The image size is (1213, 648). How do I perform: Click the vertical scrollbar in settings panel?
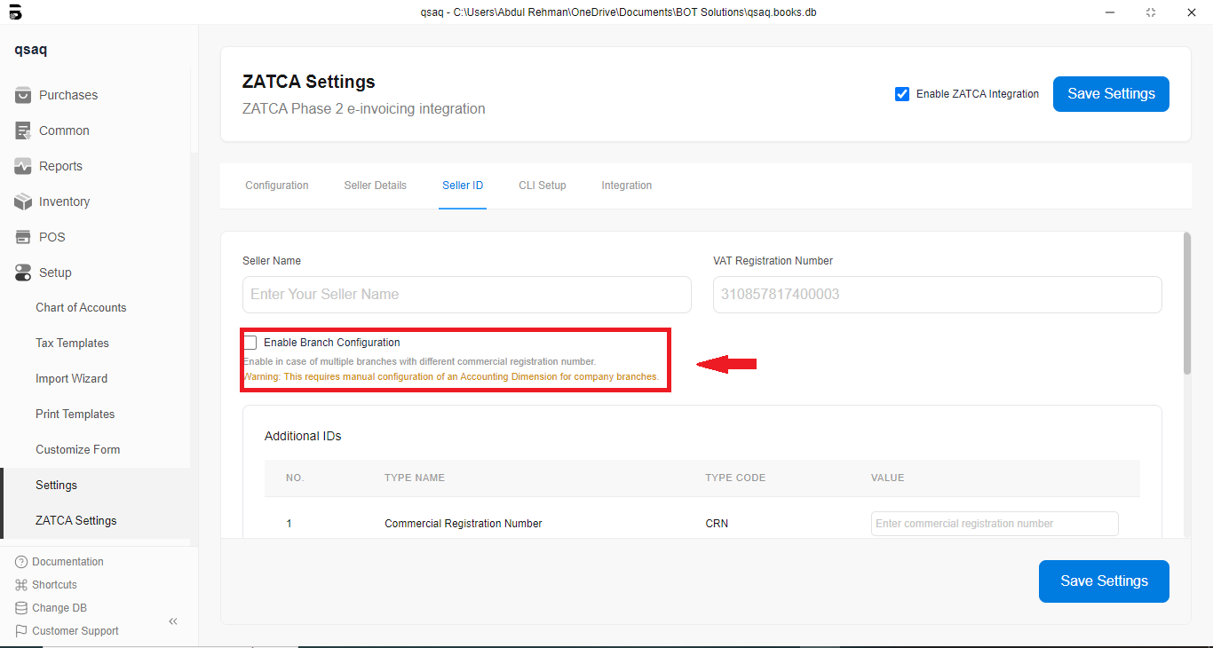pyautogui.click(x=1187, y=302)
